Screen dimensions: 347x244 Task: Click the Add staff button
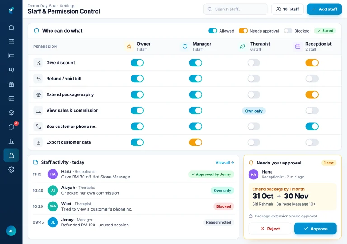pyautogui.click(x=324, y=9)
